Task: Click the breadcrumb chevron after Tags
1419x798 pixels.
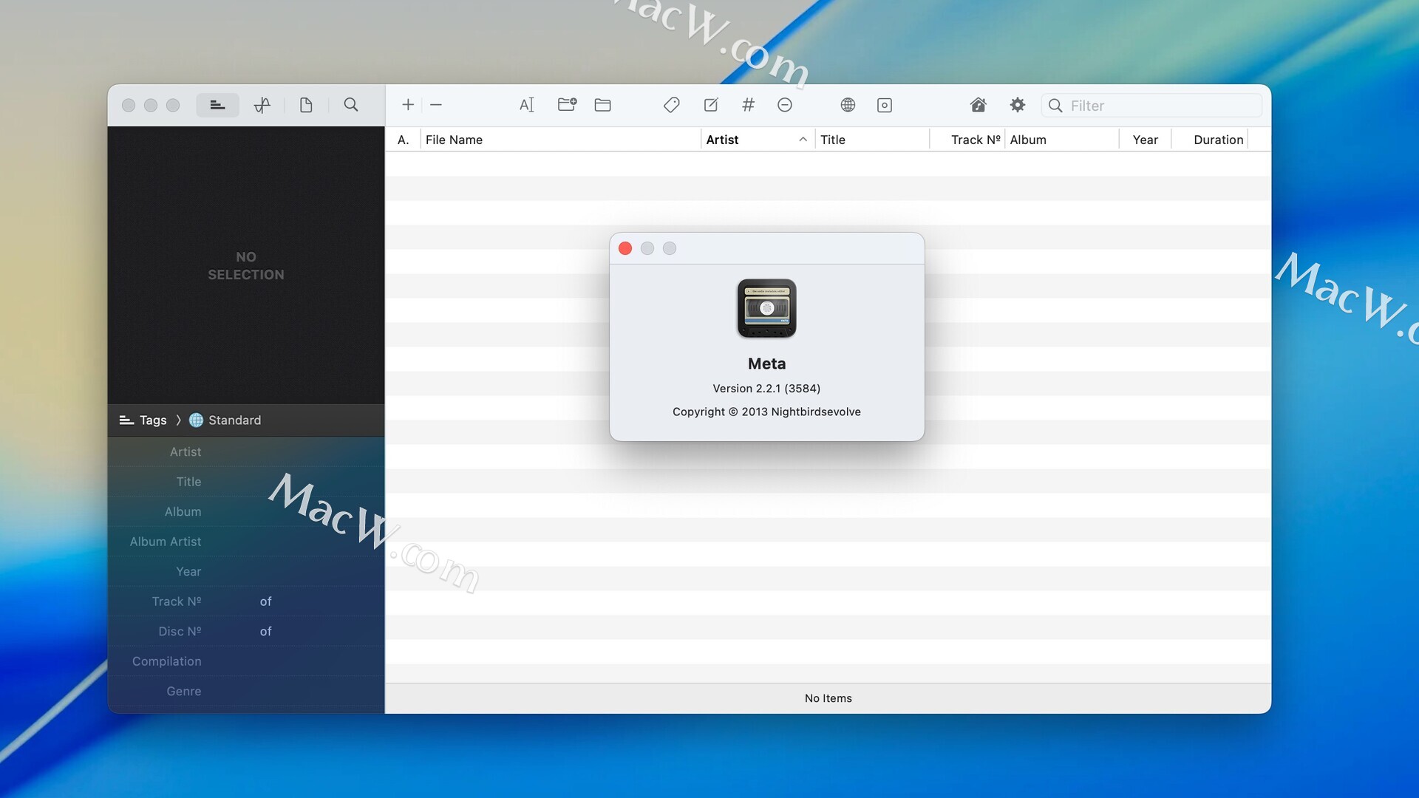Action: [178, 420]
